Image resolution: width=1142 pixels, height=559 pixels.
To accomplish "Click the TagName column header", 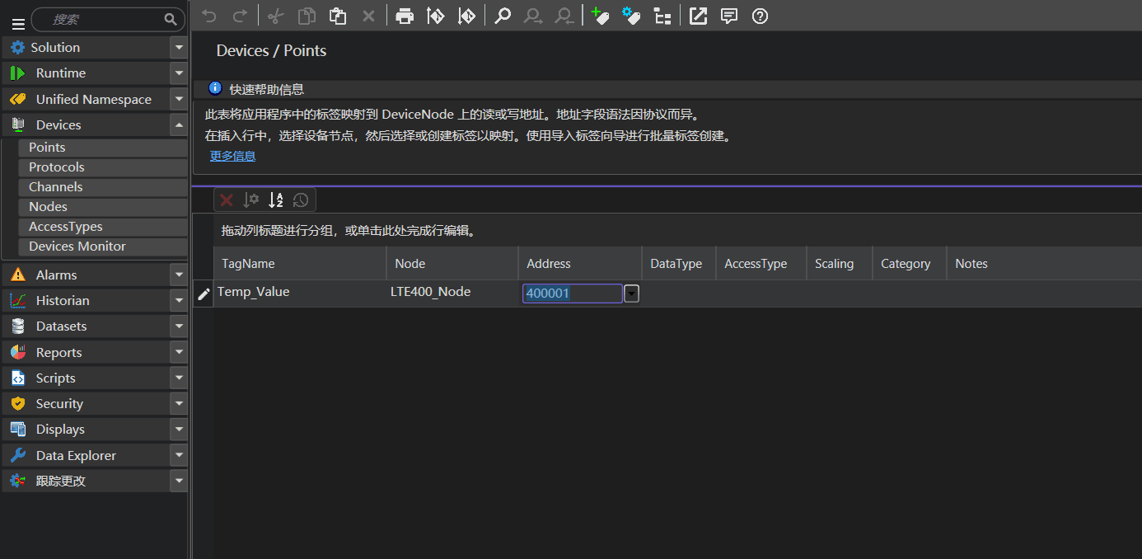I will (300, 264).
